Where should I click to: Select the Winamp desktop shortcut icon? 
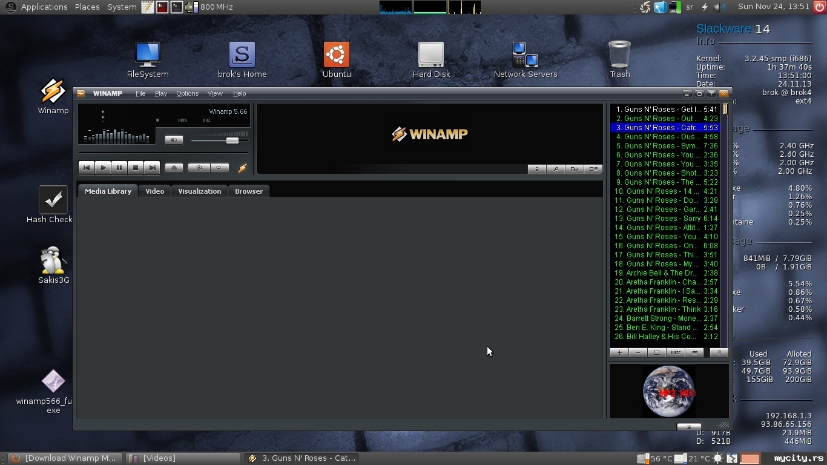pyautogui.click(x=53, y=96)
